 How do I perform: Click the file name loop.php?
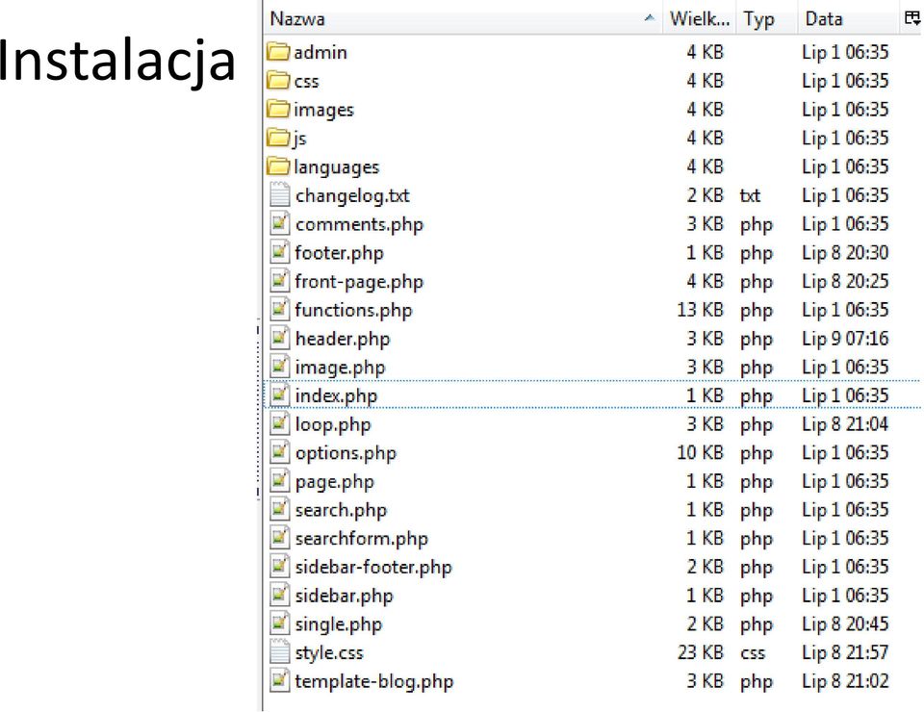click(x=333, y=424)
